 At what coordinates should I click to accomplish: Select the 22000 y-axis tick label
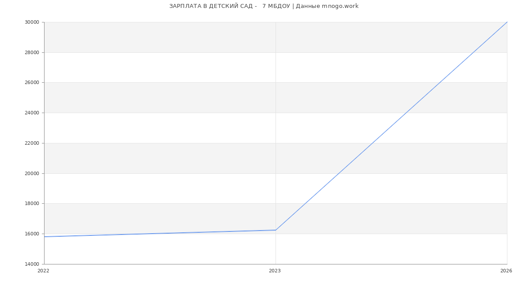(33, 143)
